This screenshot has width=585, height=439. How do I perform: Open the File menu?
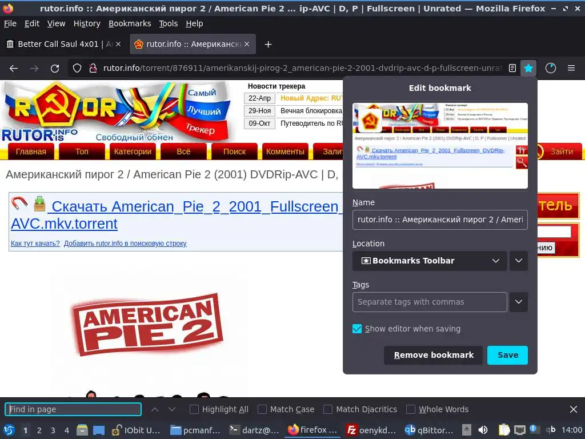point(10,23)
